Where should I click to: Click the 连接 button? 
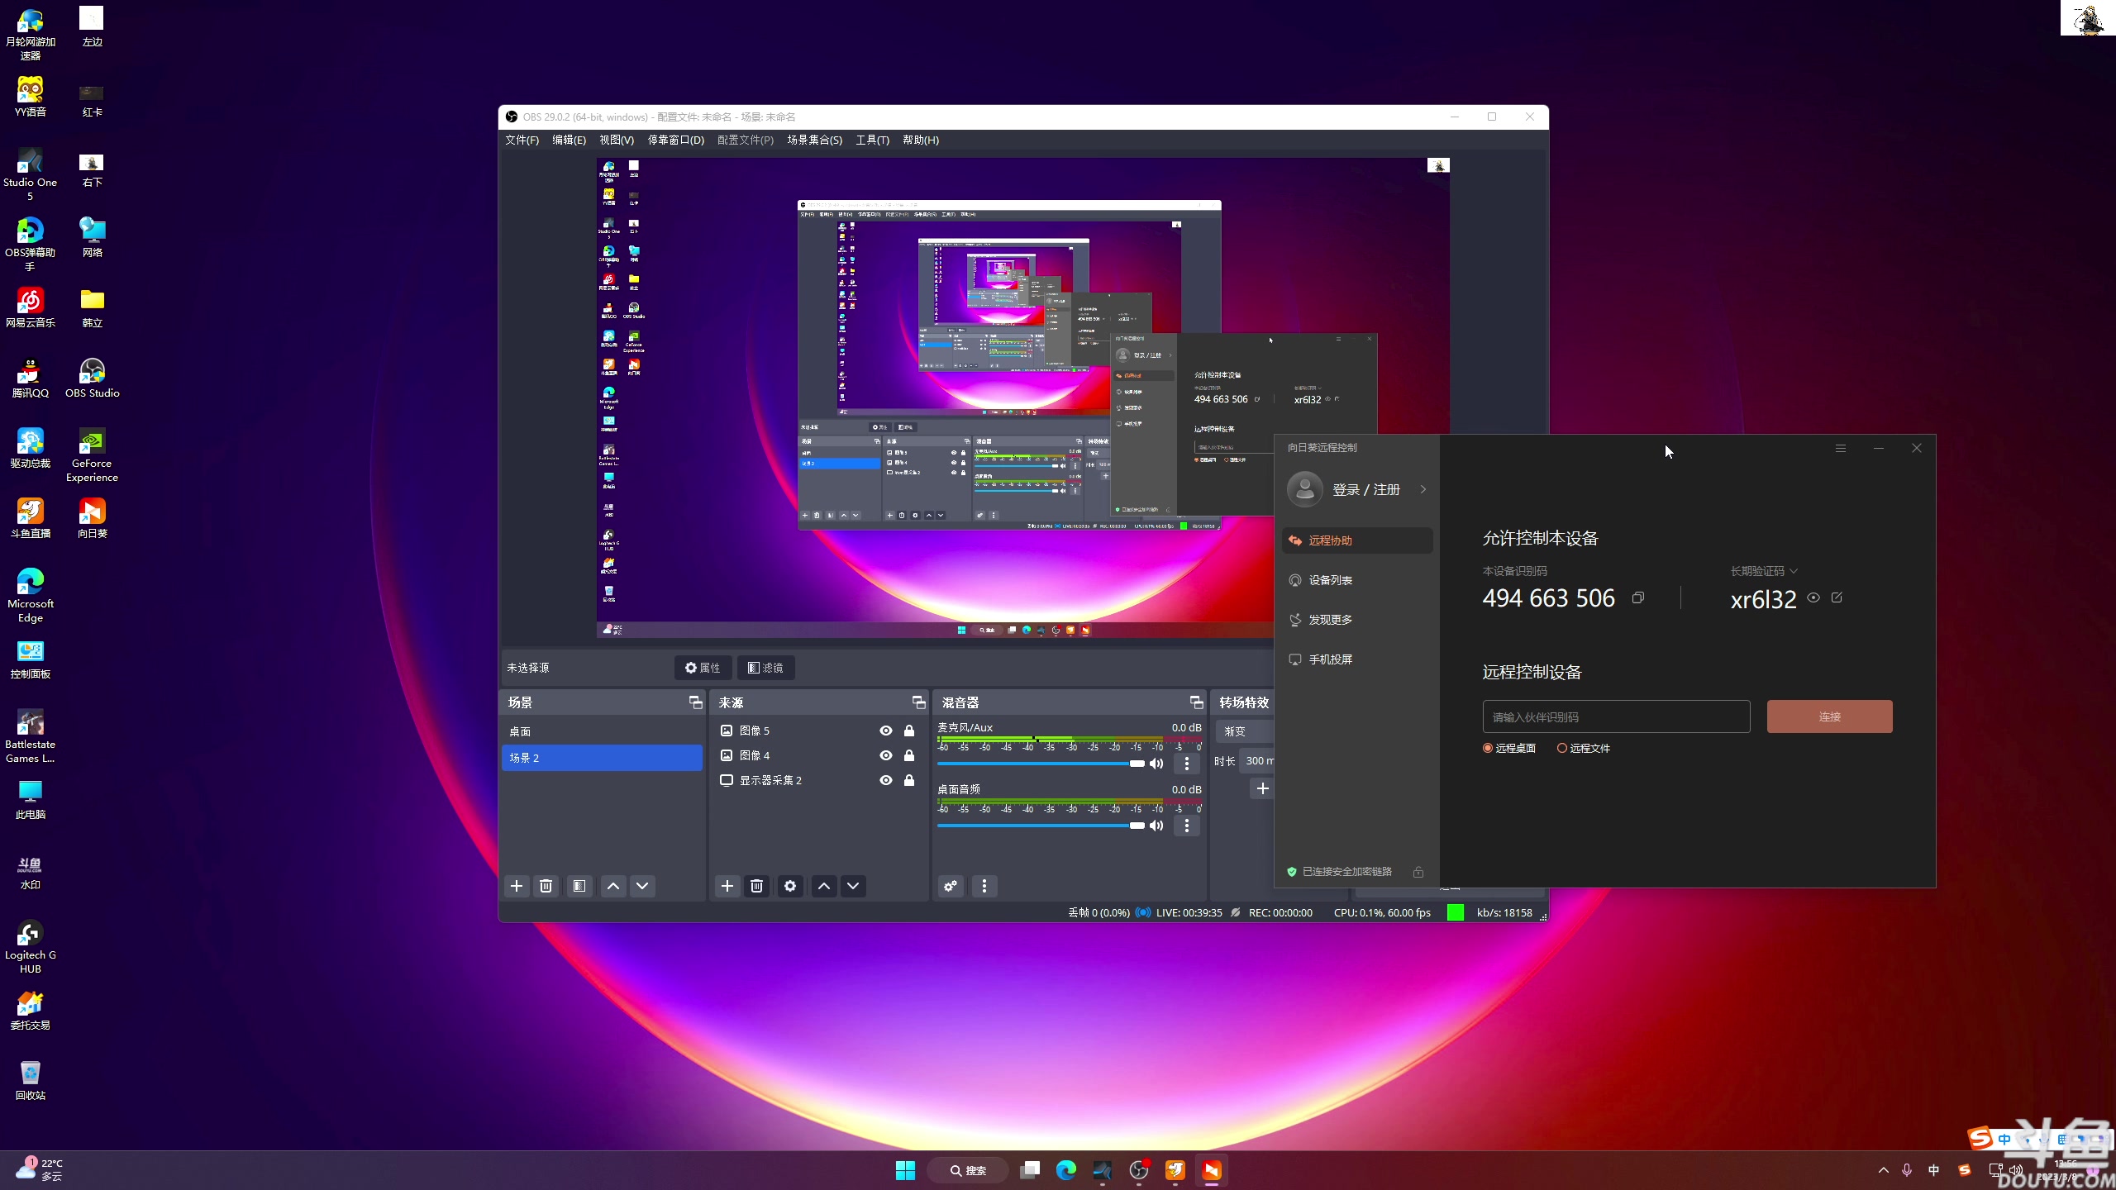[1829, 716]
